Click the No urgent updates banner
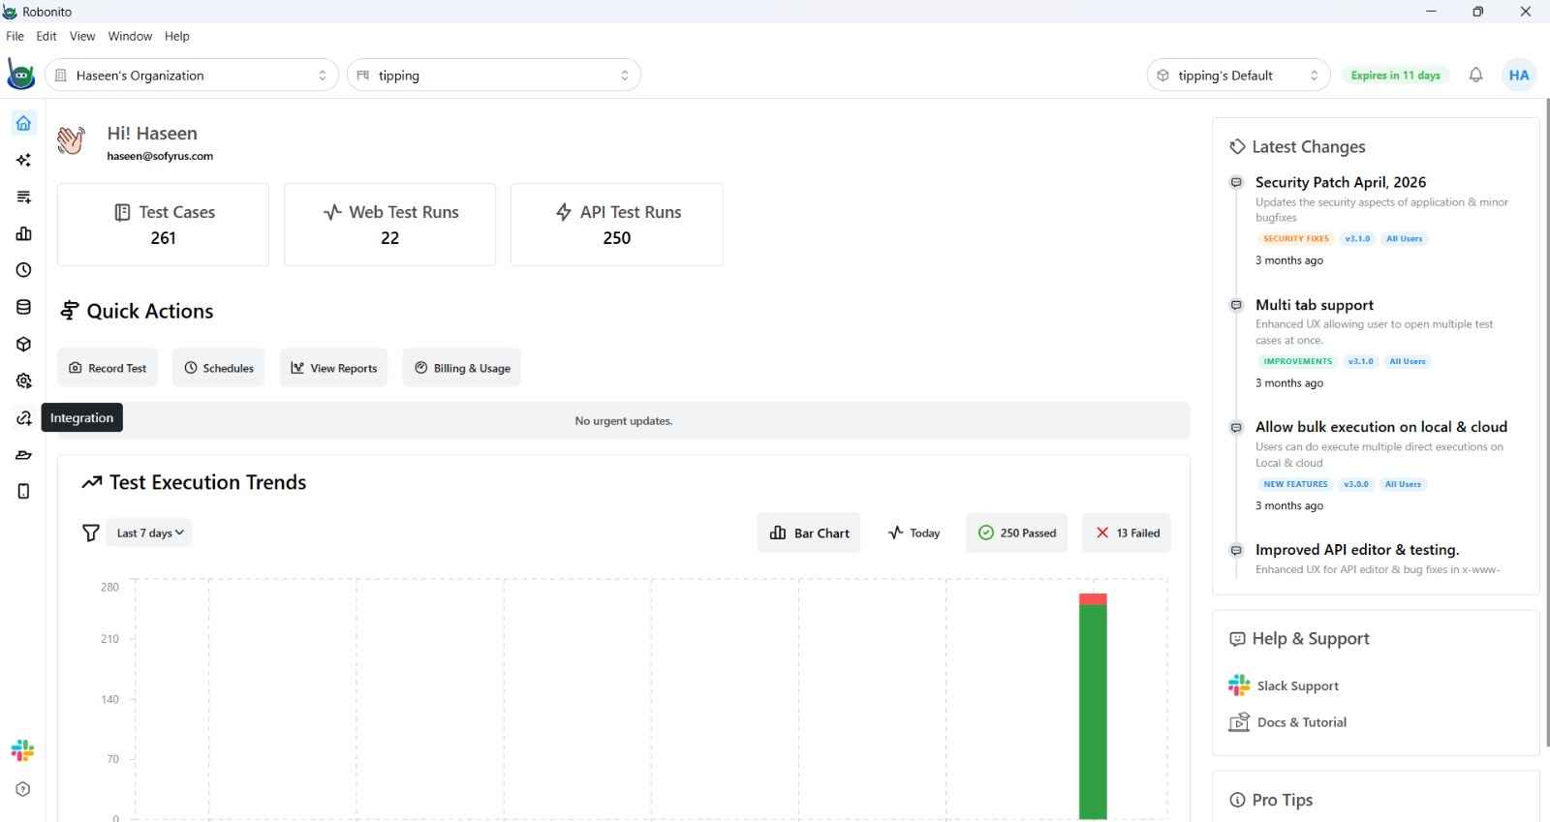 pos(624,421)
